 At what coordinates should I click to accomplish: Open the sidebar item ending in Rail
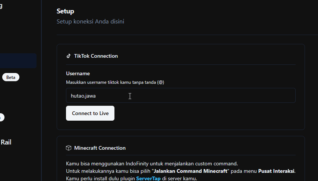tap(6, 142)
